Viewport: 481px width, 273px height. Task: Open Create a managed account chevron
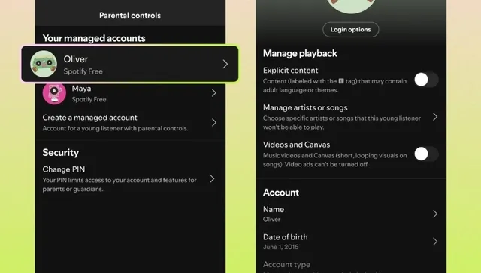tap(213, 123)
